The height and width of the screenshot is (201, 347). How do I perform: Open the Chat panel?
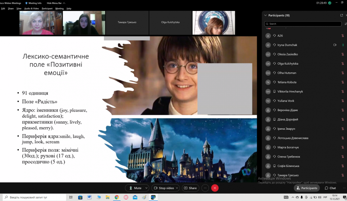point(330,188)
